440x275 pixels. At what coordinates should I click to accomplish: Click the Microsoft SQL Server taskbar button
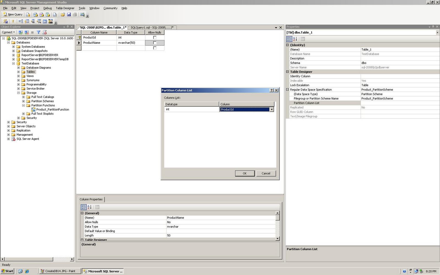[103, 271]
